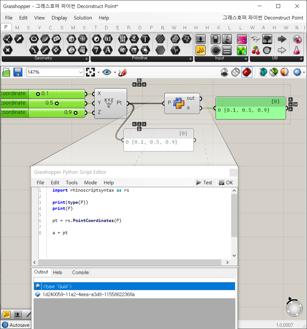Click the OK button in script editor
The width and height of the screenshot is (307, 329).
[226, 182]
